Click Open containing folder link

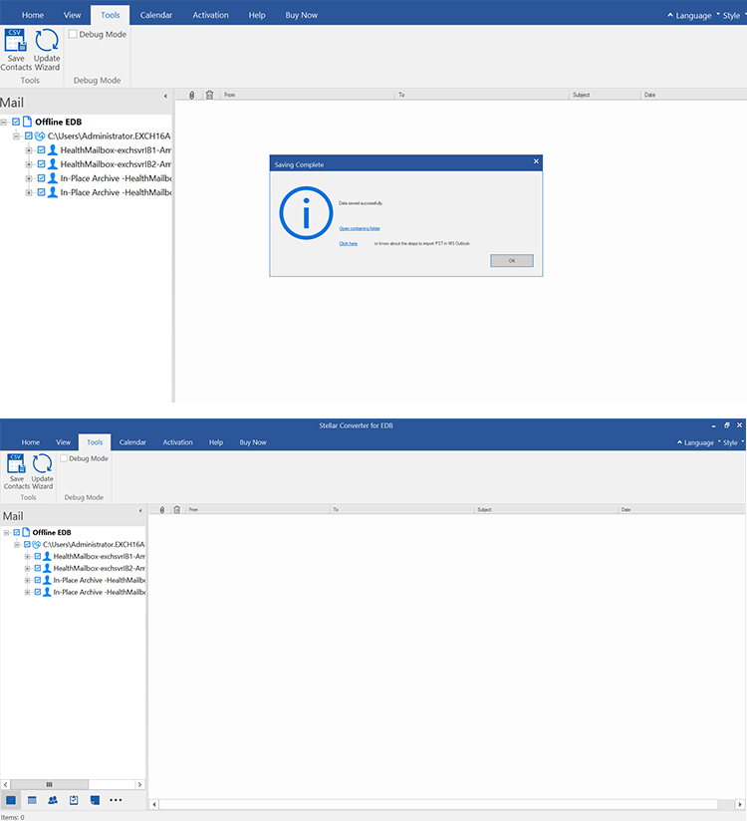(x=360, y=228)
